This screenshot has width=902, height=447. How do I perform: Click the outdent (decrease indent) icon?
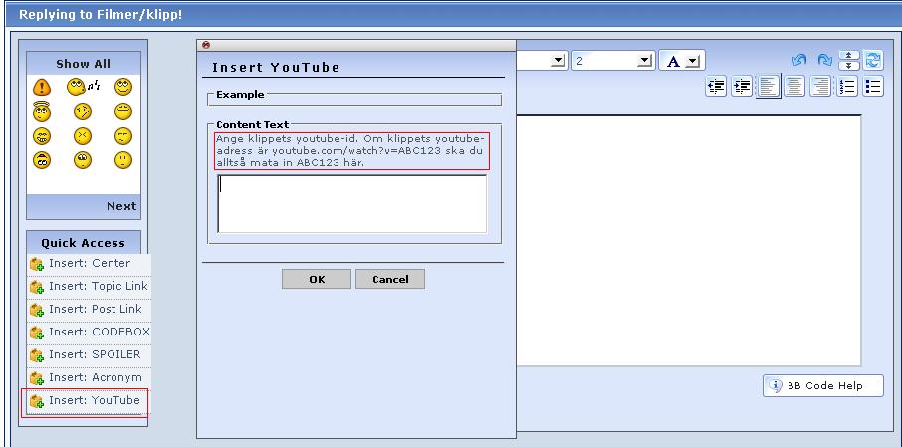(716, 87)
